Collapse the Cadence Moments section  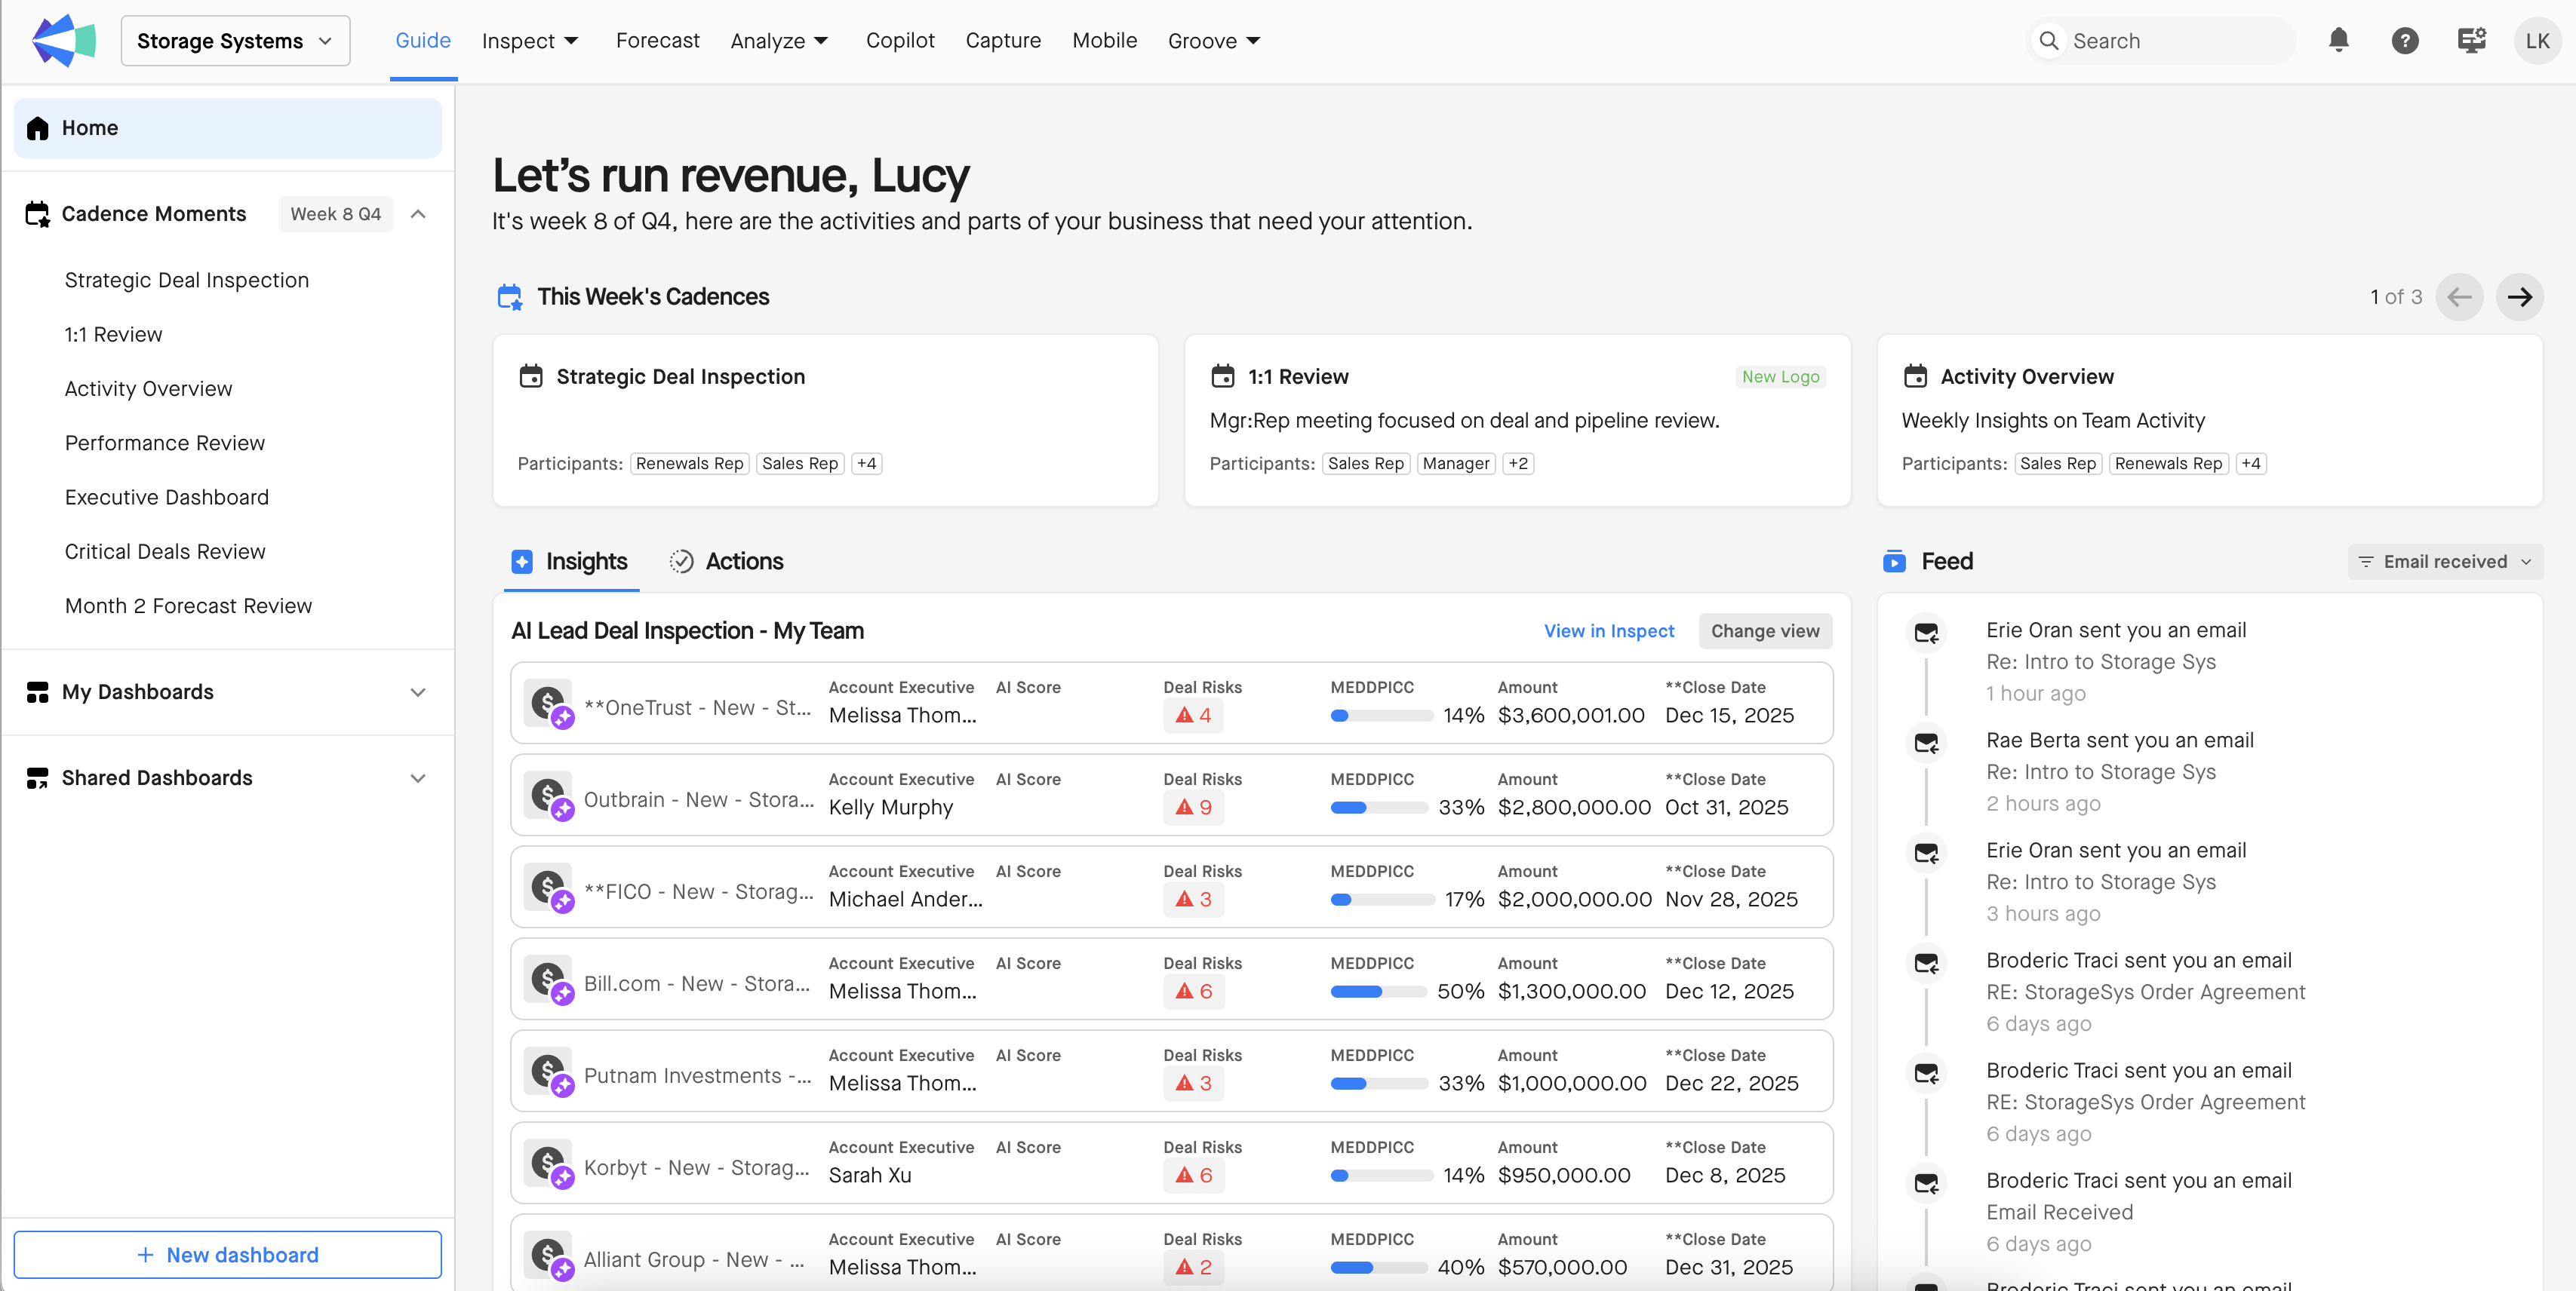418,214
